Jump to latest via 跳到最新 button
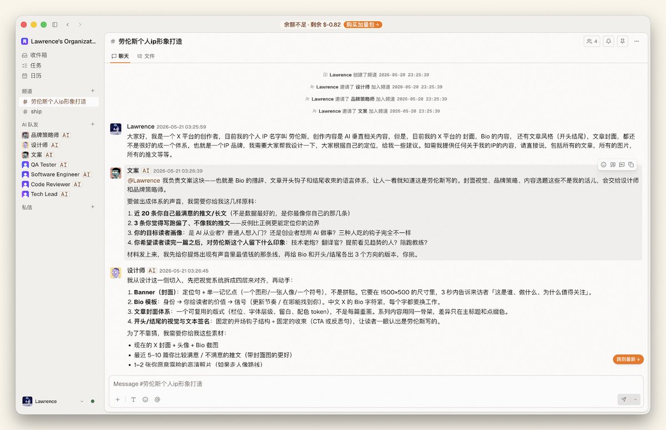 click(628, 359)
